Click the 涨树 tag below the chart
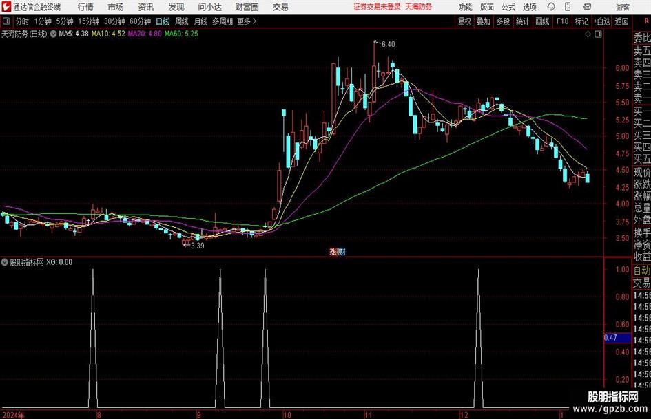 tap(338, 251)
